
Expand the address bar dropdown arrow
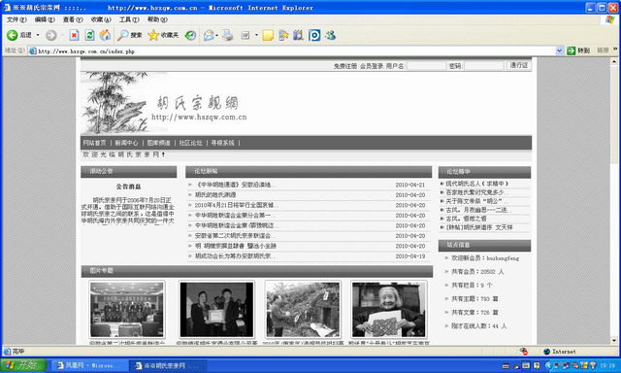[559, 51]
